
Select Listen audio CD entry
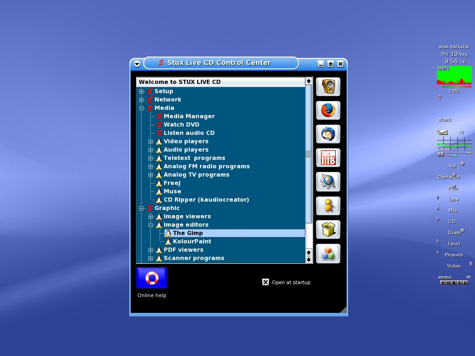point(189,133)
